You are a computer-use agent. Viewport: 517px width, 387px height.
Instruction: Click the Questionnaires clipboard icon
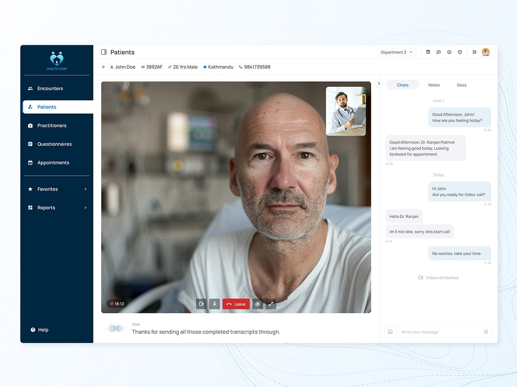(x=31, y=144)
